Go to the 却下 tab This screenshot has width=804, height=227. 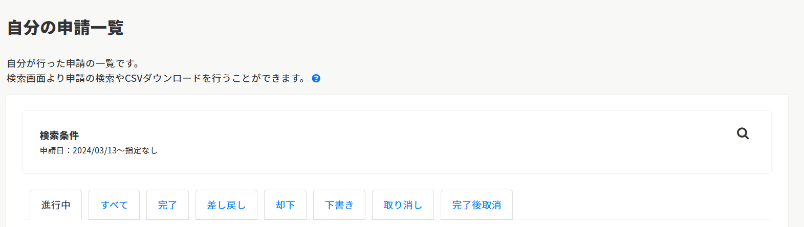coord(285,205)
